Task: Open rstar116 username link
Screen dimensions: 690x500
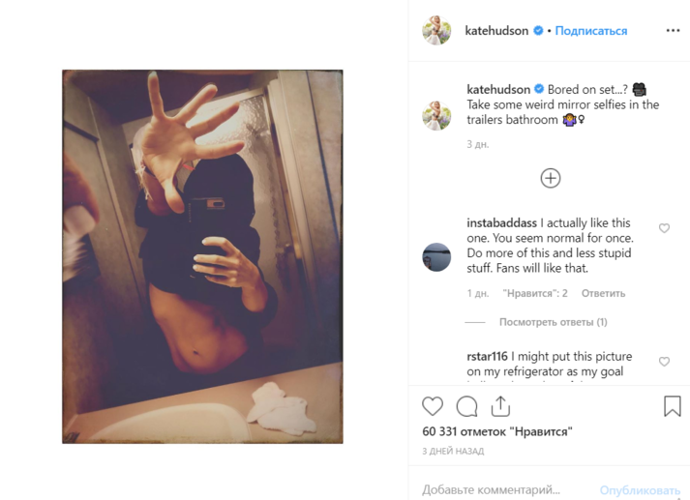Action: coord(487,356)
